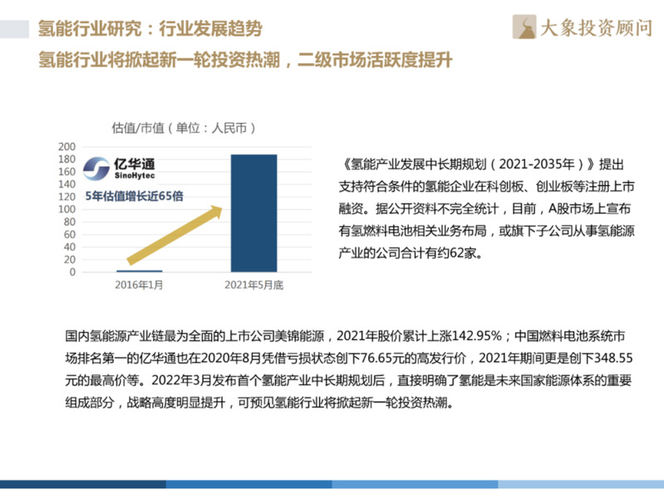664x489 pixels.
Task: Click the 2016年1月 axis label
Action: [x=139, y=286]
